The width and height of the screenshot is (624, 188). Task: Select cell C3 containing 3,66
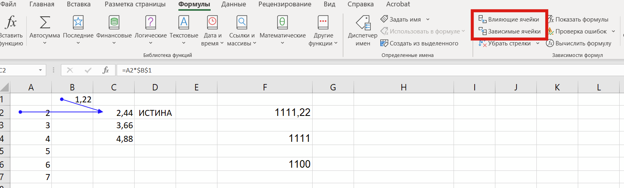pyautogui.click(x=114, y=125)
